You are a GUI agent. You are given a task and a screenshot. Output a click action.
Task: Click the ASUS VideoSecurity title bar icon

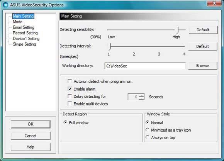5,5
